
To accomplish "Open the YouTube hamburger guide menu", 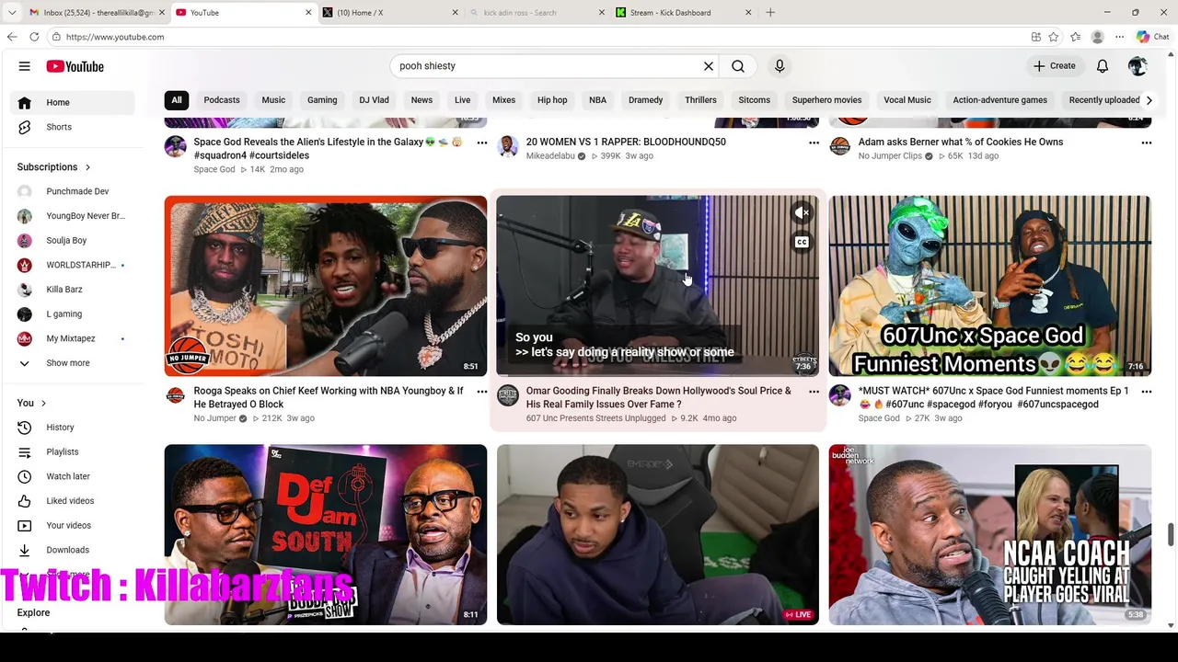I will pos(25,66).
